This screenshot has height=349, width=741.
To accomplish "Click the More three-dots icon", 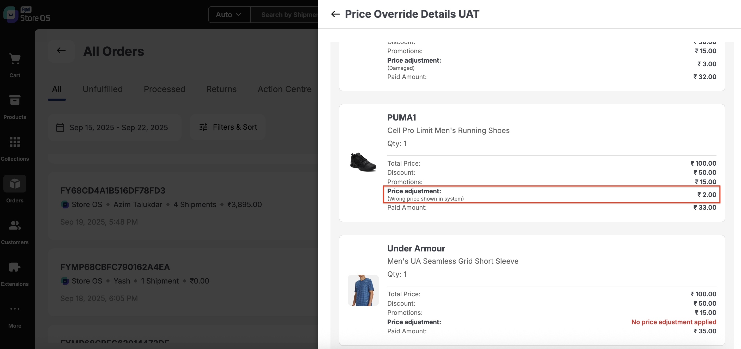I will tap(15, 309).
